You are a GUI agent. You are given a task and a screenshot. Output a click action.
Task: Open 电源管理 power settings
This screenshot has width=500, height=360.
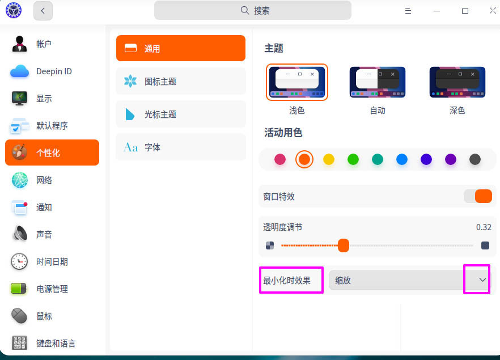coord(51,289)
